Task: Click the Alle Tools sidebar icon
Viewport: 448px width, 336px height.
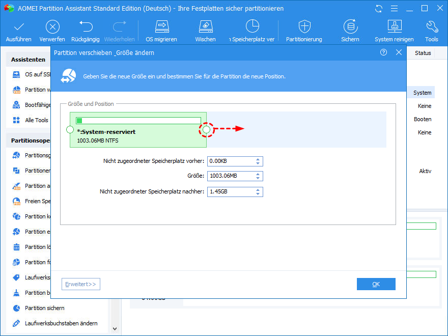Action: pos(16,120)
